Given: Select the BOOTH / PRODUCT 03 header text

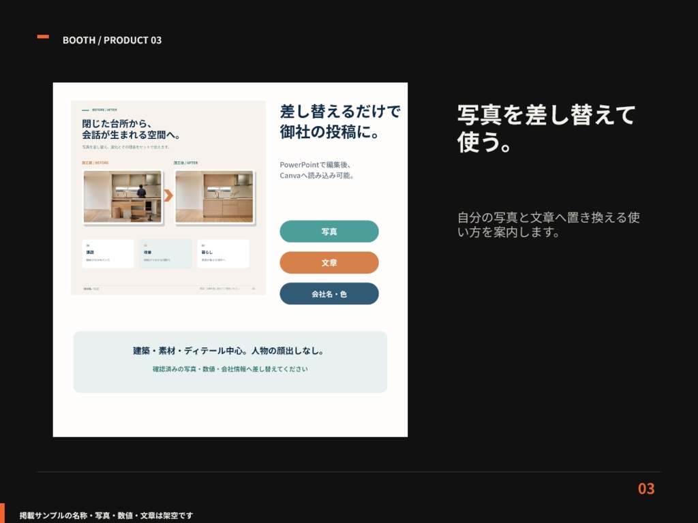Looking at the screenshot, I should coord(112,40).
